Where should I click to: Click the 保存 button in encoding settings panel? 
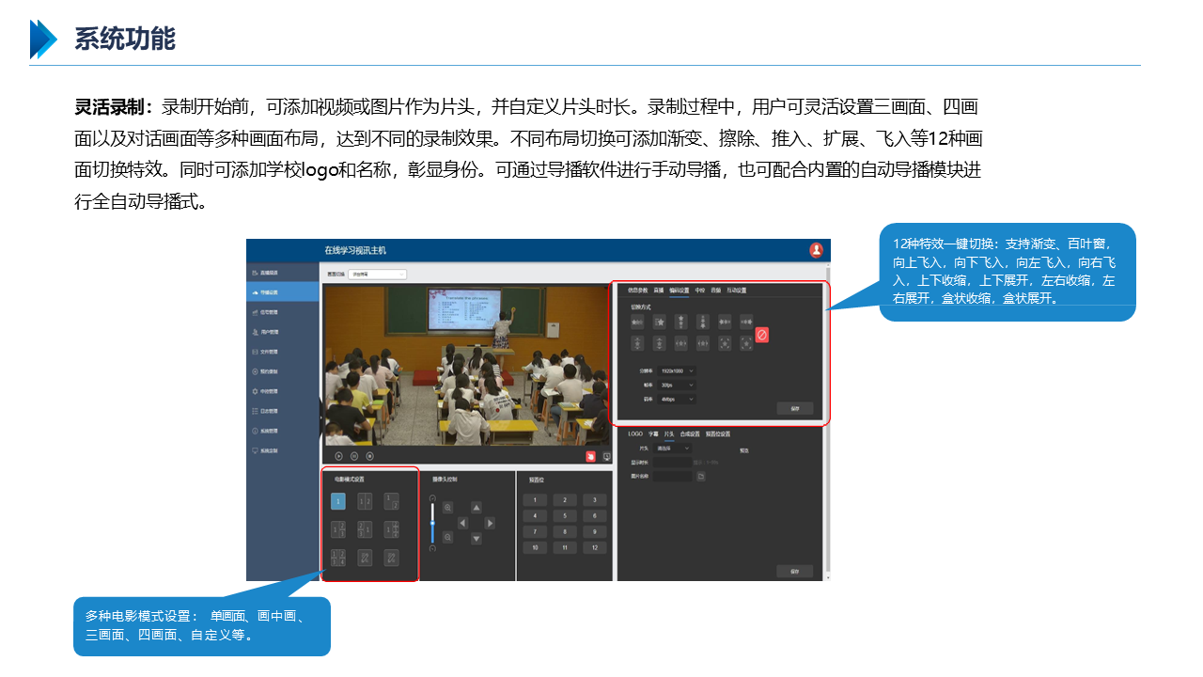coord(794,409)
